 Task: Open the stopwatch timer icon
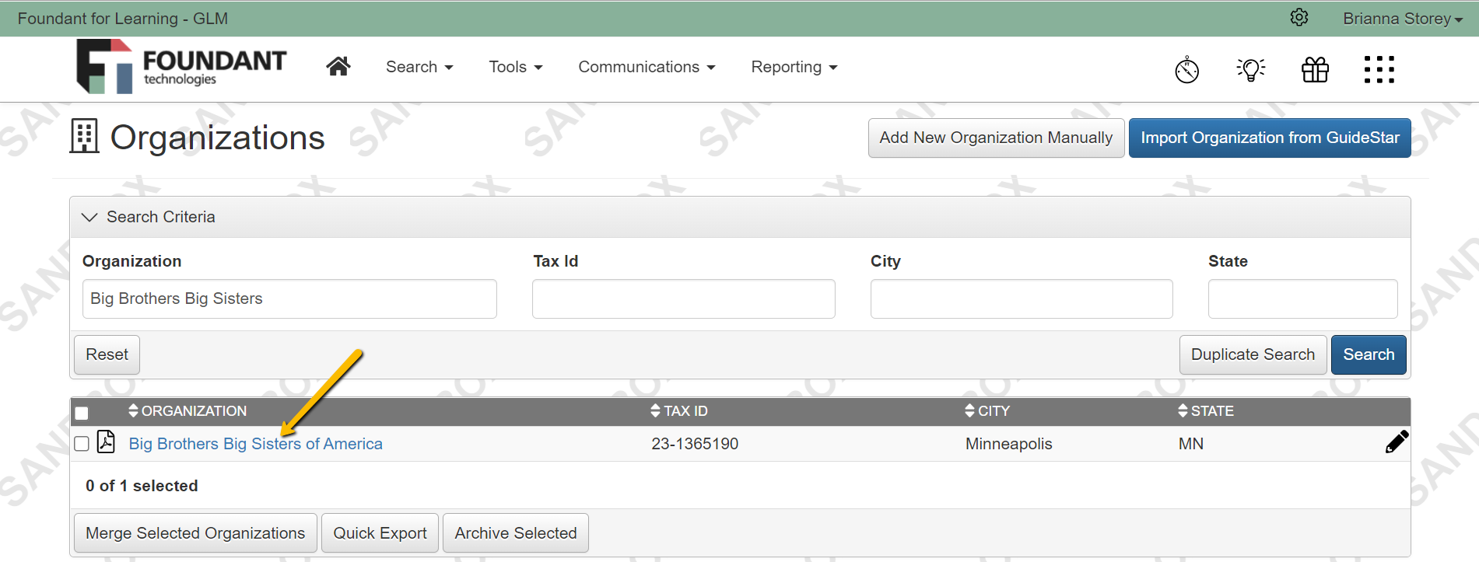(x=1186, y=69)
